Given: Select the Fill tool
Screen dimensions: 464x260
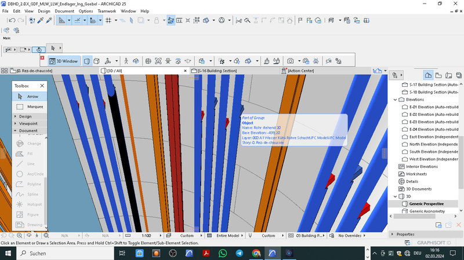Looking at the screenshot, I should pos(28,153).
